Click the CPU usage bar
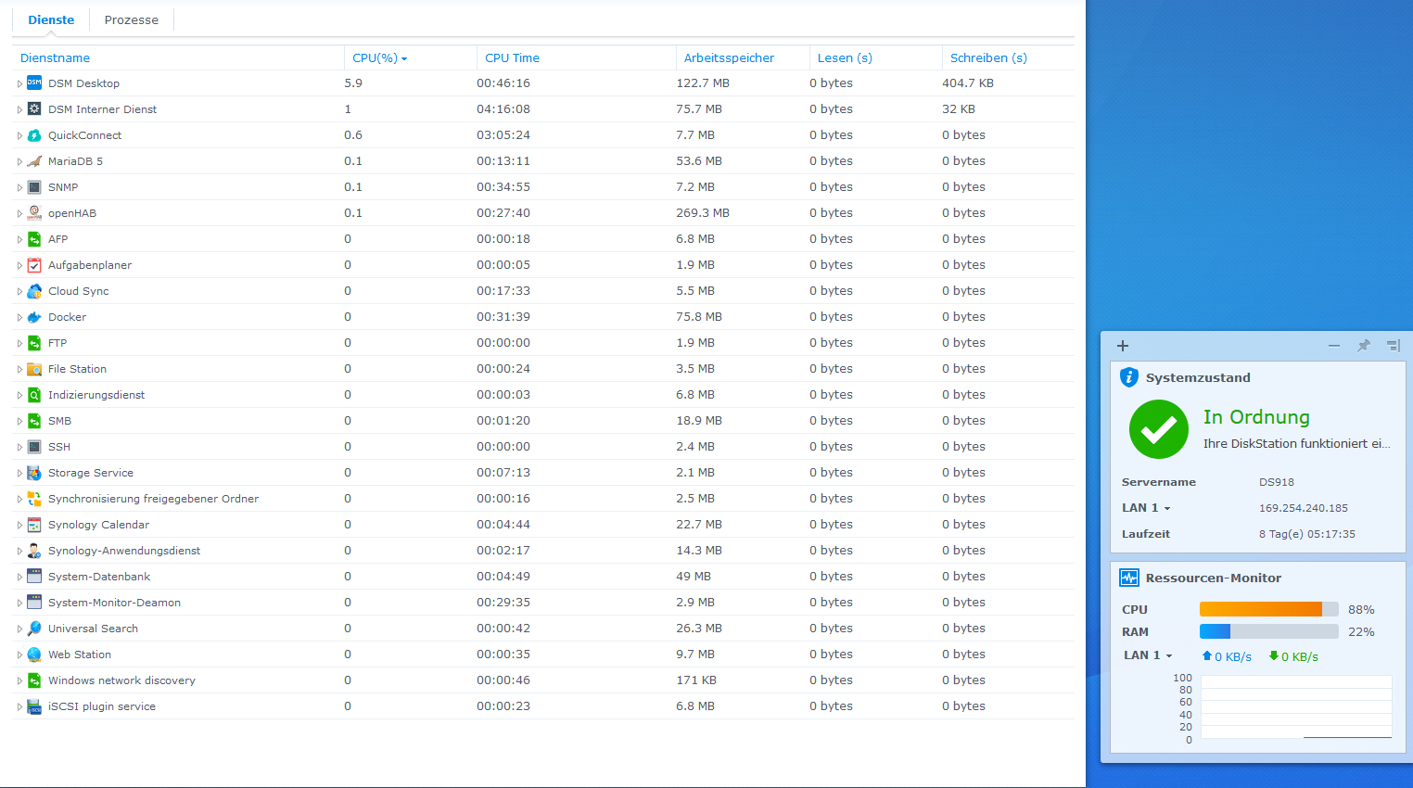Viewport: 1413px width, 788px height. point(1269,609)
